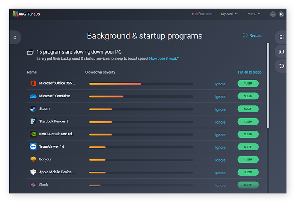Click the AVG TuneUp logo
296x203 pixels.
point(26,14)
